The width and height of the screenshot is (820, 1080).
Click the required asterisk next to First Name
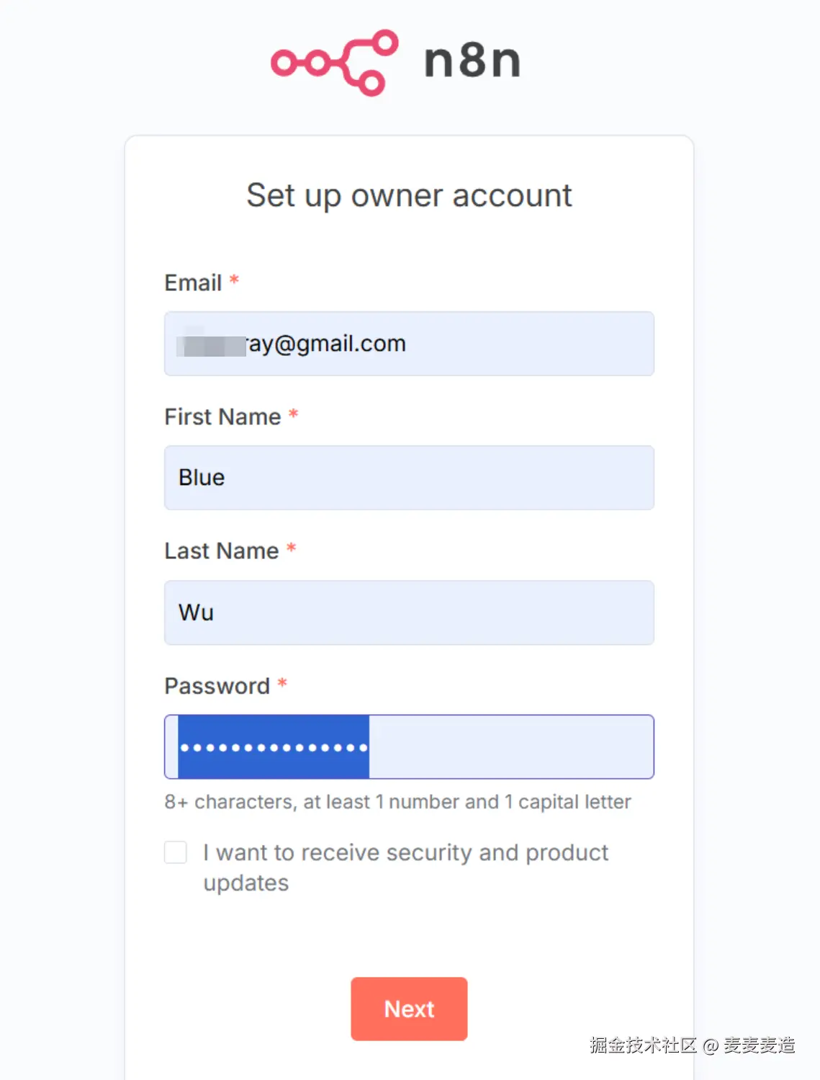tap(293, 414)
